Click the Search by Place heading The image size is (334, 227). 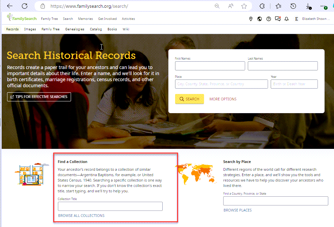point(237,162)
